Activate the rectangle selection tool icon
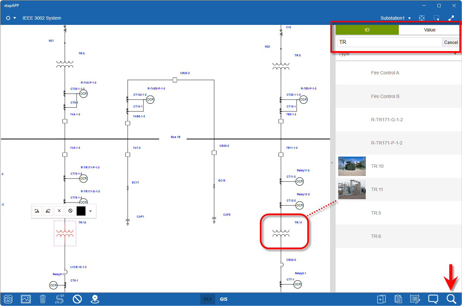The height and width of the screenshot is (306, 462). point(436,18)
